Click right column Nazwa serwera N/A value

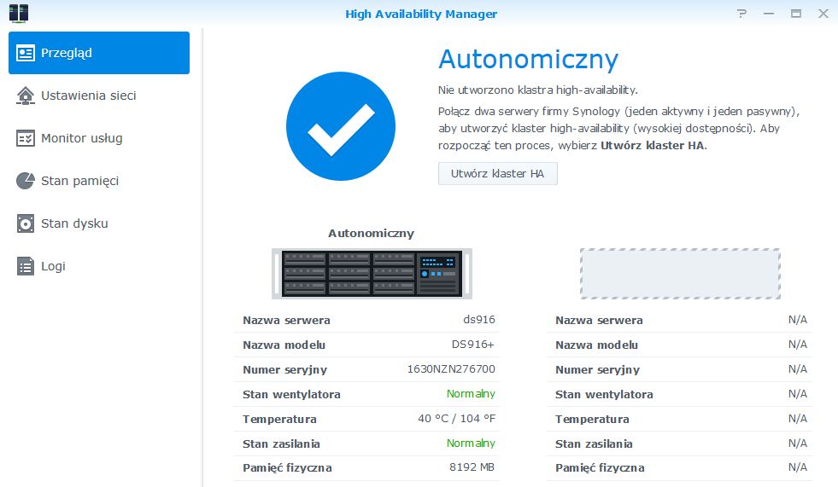click(x=797, y=320)
